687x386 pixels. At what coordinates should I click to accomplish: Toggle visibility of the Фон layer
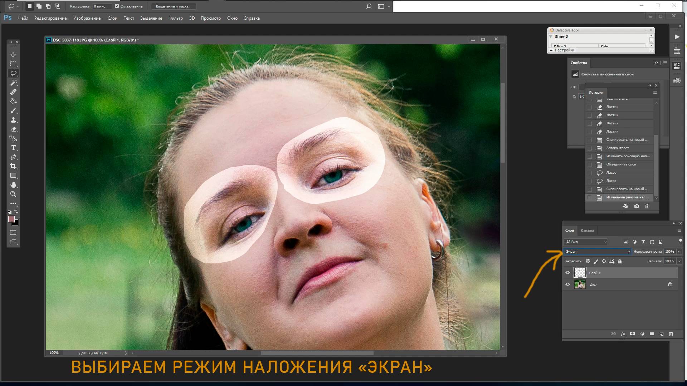click(567, 284)
